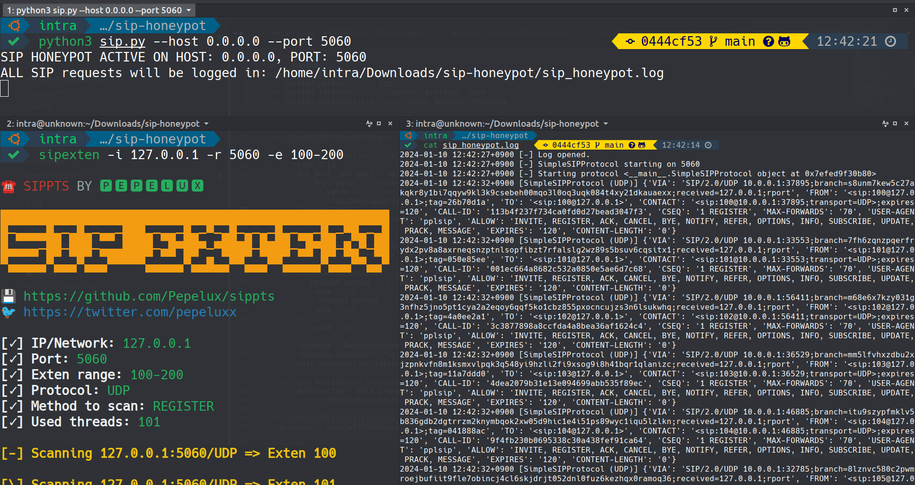Close terminal 2 pane

tap(390, 123)
